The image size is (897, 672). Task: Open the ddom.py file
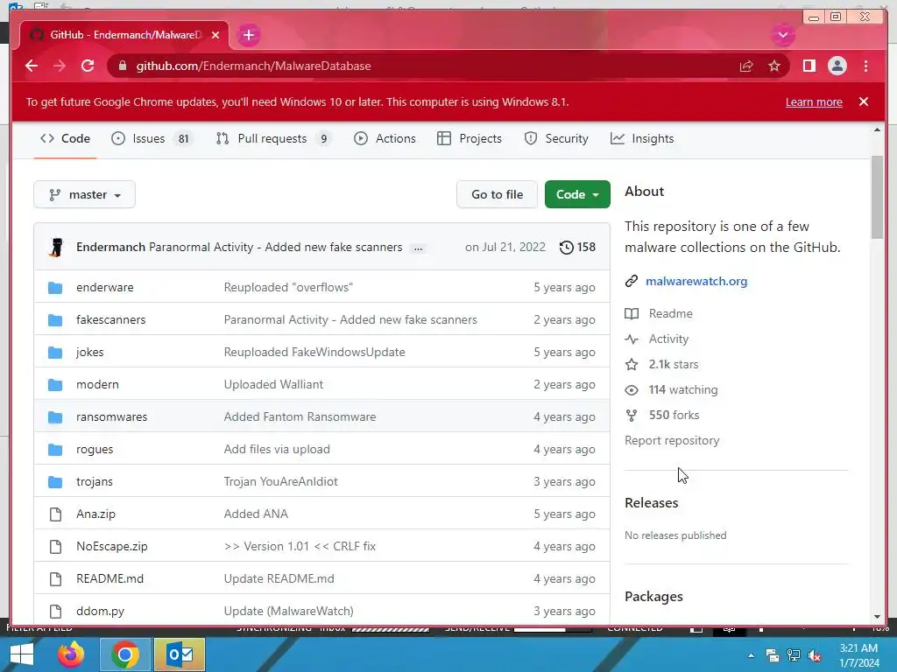100,612
